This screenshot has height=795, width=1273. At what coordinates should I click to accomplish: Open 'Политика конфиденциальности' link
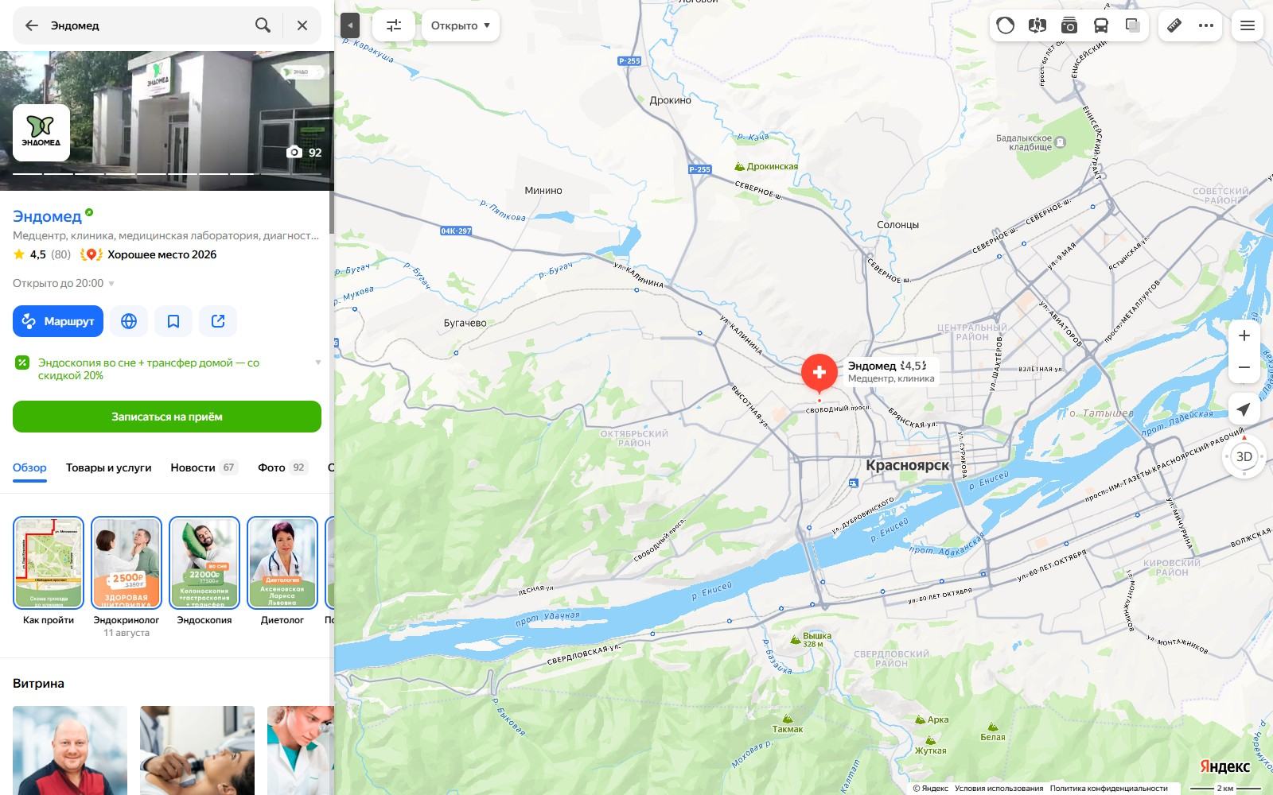[x=1108, y=789]
